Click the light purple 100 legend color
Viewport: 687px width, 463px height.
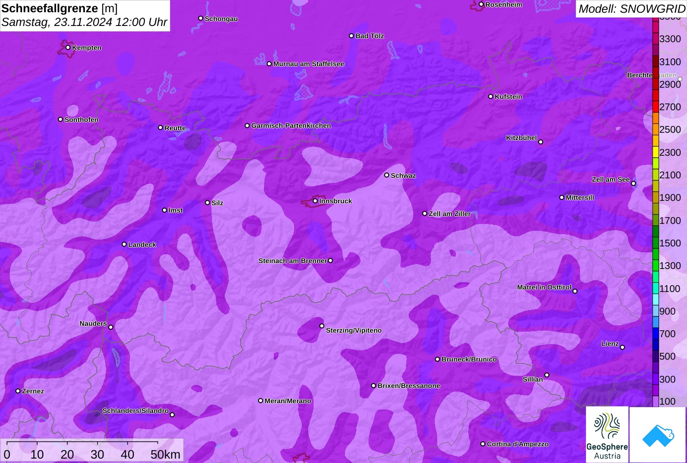(x=656, y=401)
